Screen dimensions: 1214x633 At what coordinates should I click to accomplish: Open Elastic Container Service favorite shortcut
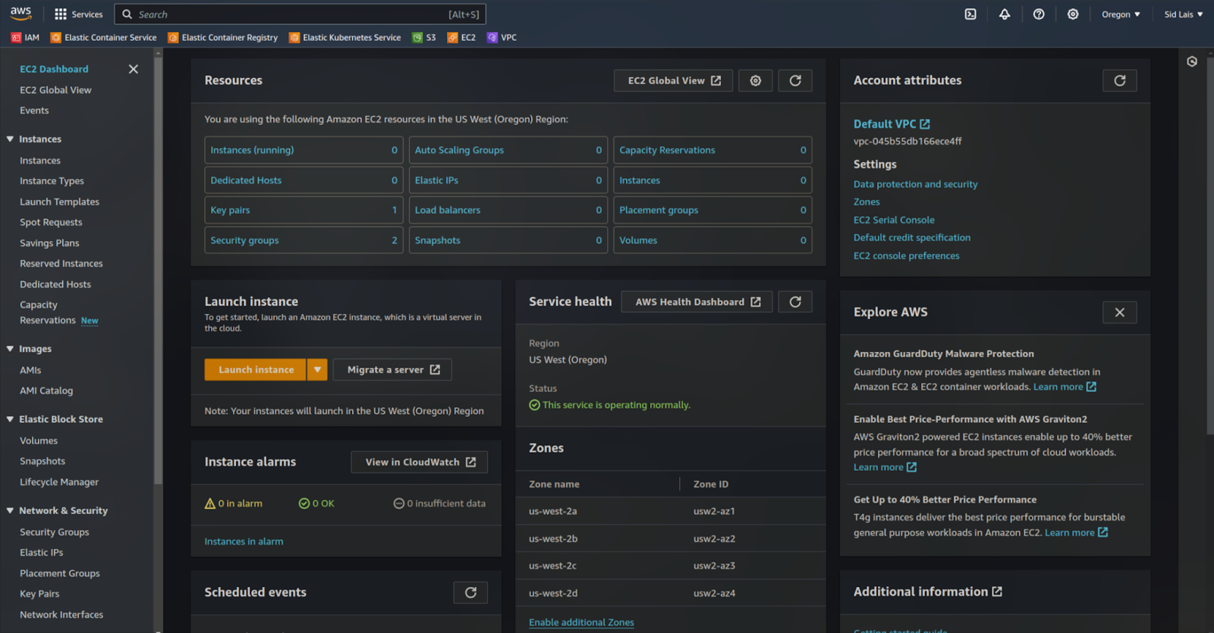click(103, 37)
